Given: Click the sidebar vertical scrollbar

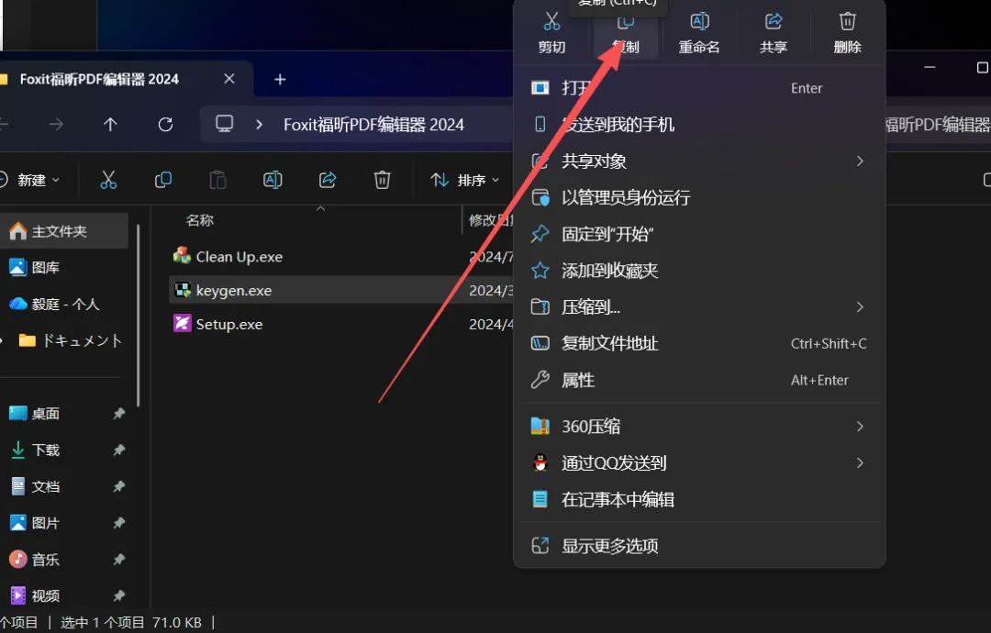Looking at the screenshot, I should pos(138,316).
